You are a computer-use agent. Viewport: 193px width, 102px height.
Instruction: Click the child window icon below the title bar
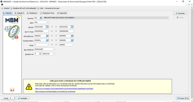(x=2, y=4)
